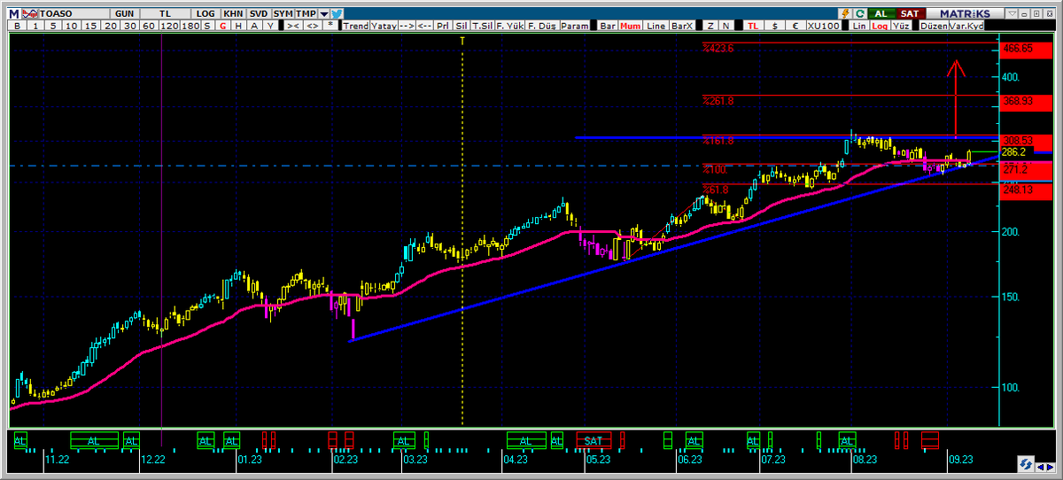This screenshot has height=480, width=1063.
Task: Select the <-- arrow drawing tool
Action: pyautogui.click(x=424, y=26)
